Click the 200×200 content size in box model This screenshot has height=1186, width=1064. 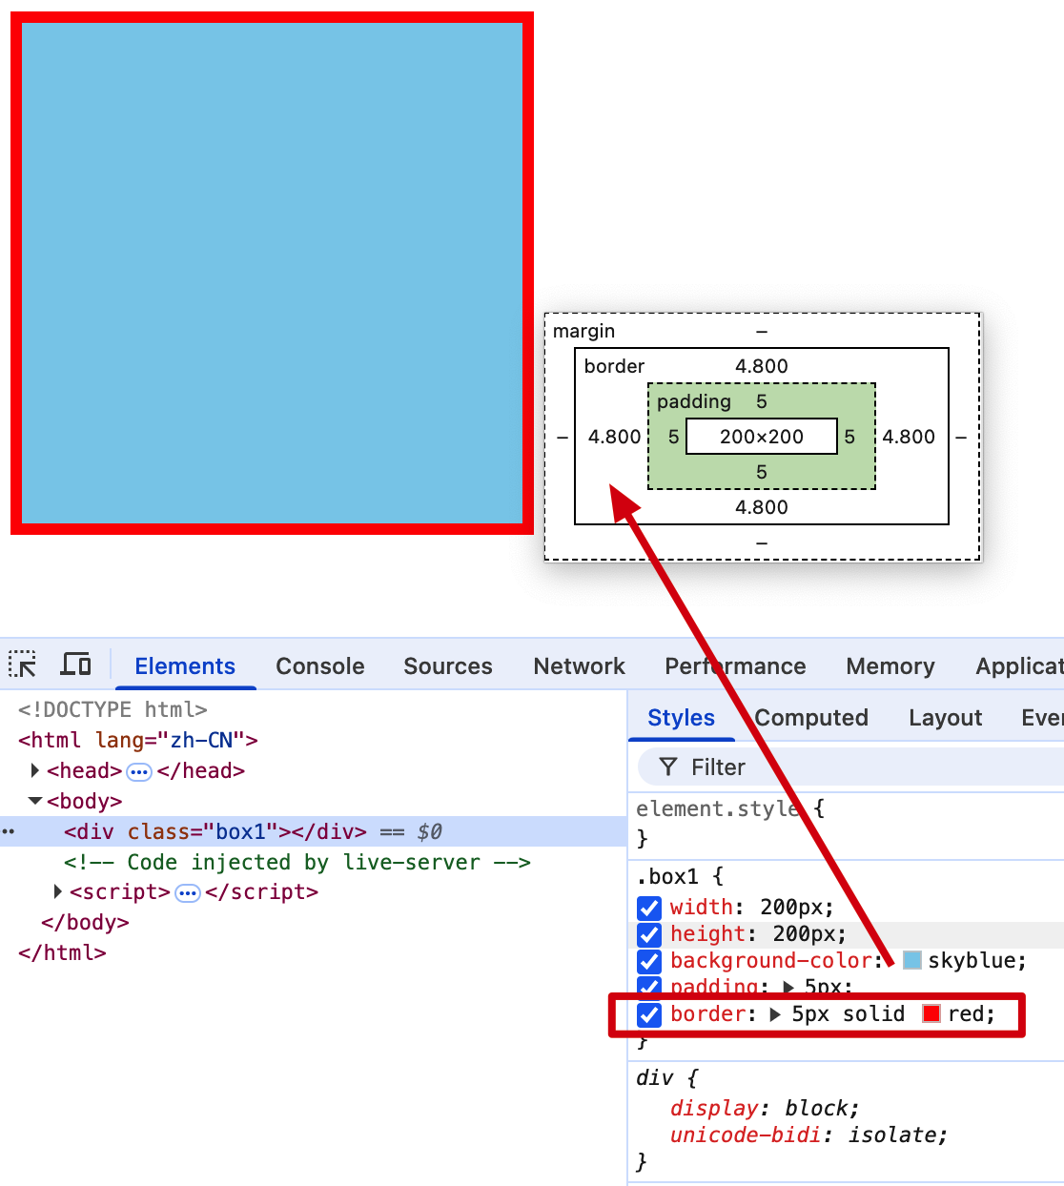pos(762,437)
